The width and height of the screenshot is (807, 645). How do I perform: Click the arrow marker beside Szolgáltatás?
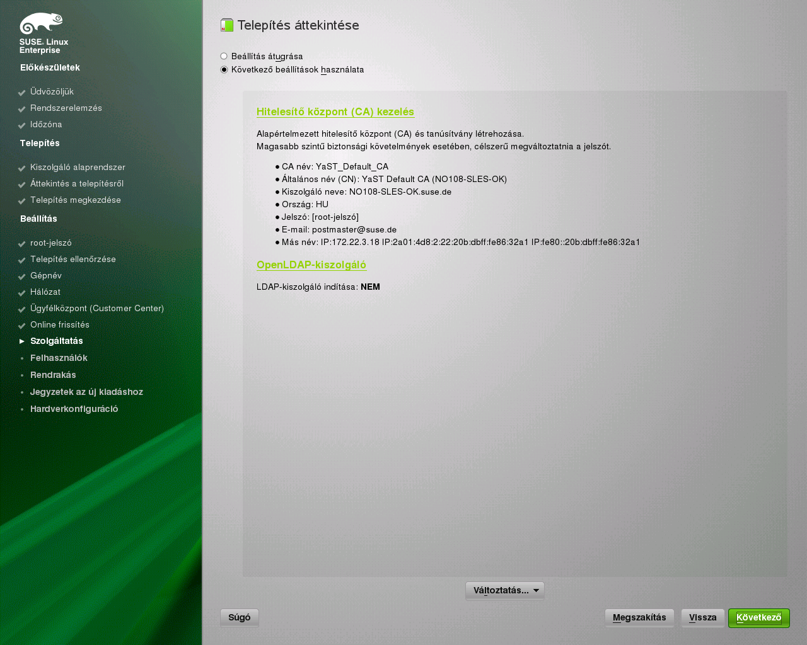click(x=22, y=341)
